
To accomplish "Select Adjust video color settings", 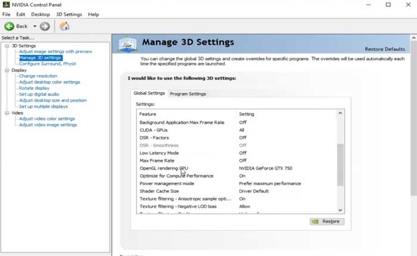I will pyautogui.click(x=47, y=118).
